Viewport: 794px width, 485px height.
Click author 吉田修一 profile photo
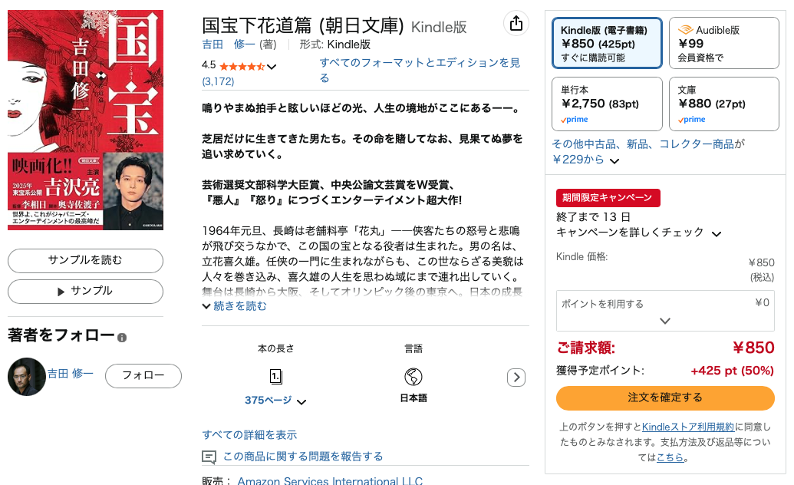pos(26,377)
